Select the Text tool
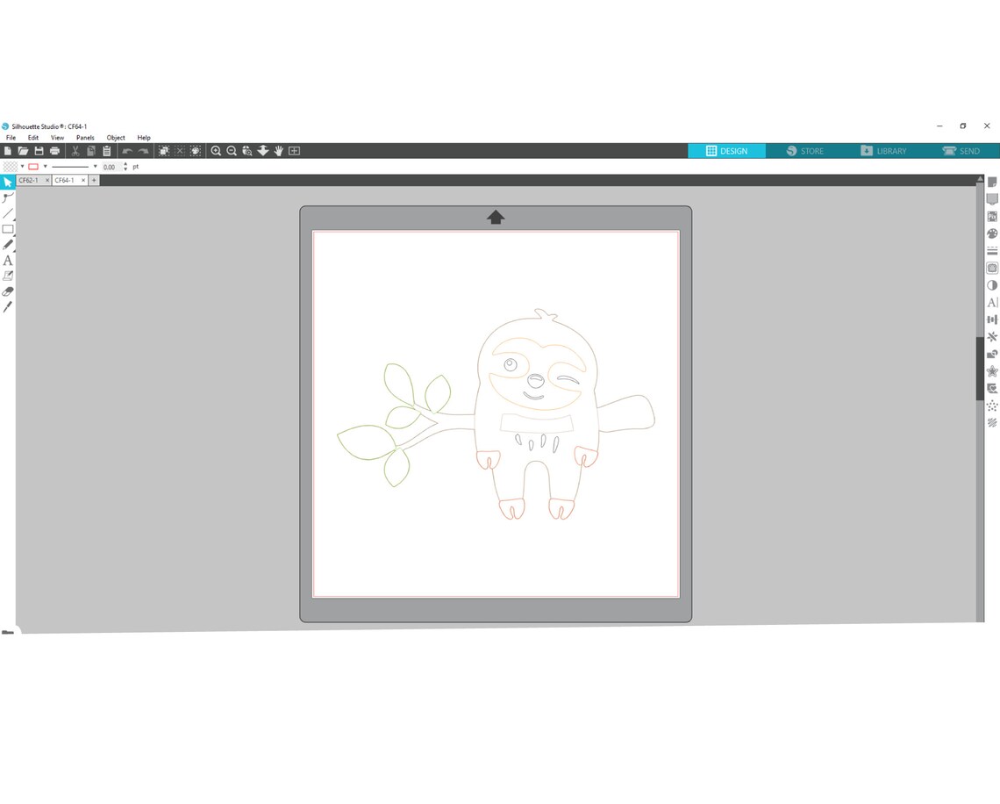The width and height of the screenshot is (1000, 804). [x=8, y=261]
